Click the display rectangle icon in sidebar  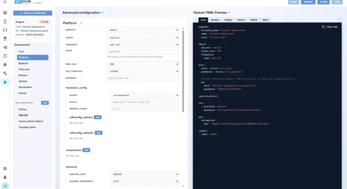click(x=5, y=30)
